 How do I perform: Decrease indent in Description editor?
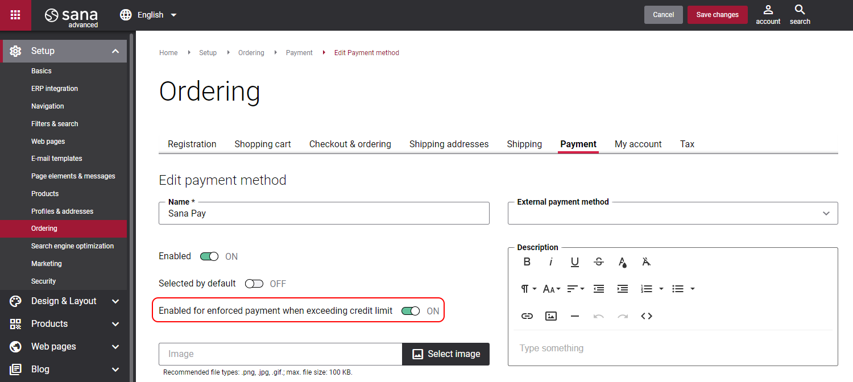click(x=599, y=289)
